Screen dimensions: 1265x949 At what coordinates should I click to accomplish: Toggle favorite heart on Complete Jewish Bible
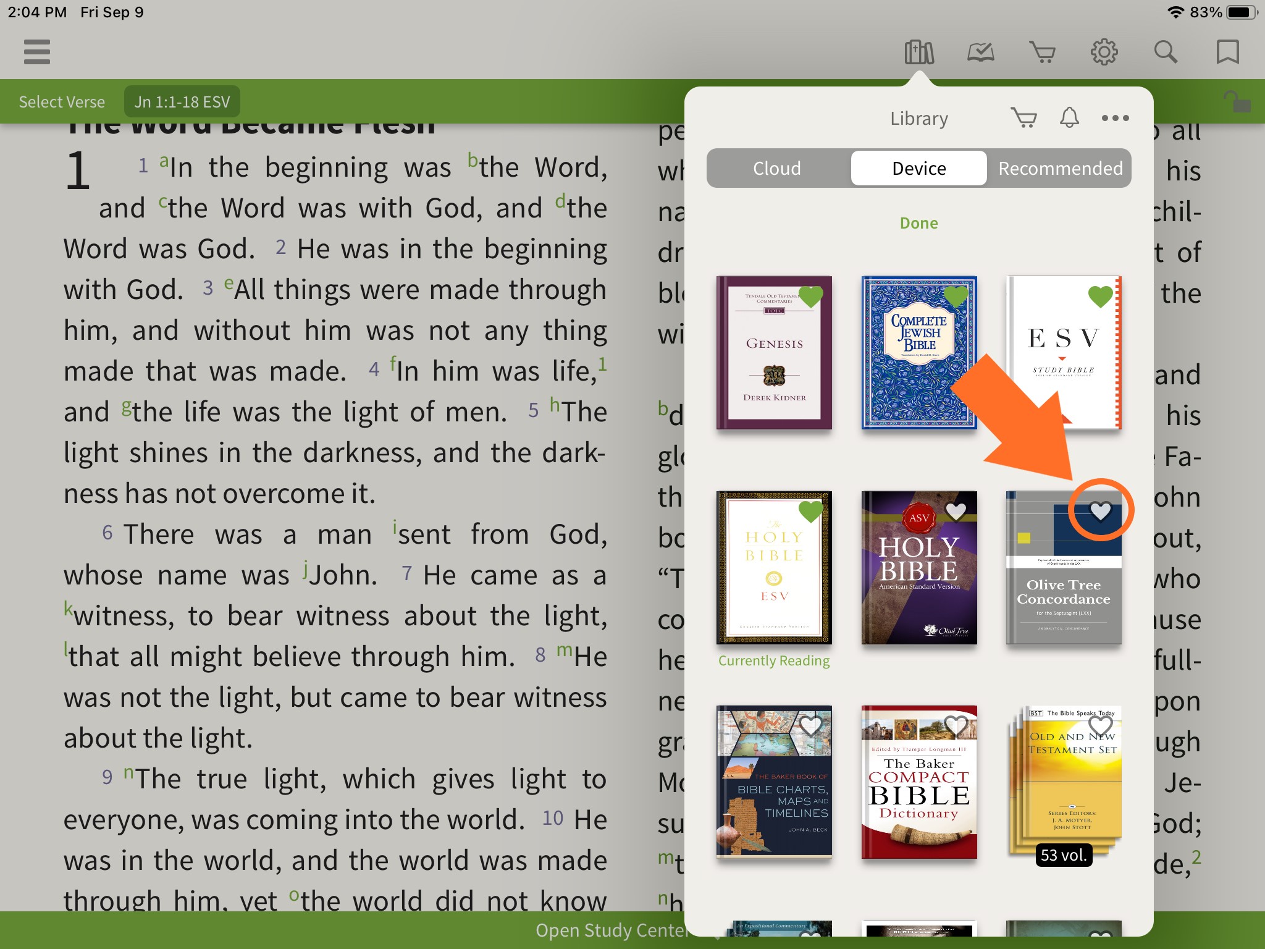coord(956,297)
